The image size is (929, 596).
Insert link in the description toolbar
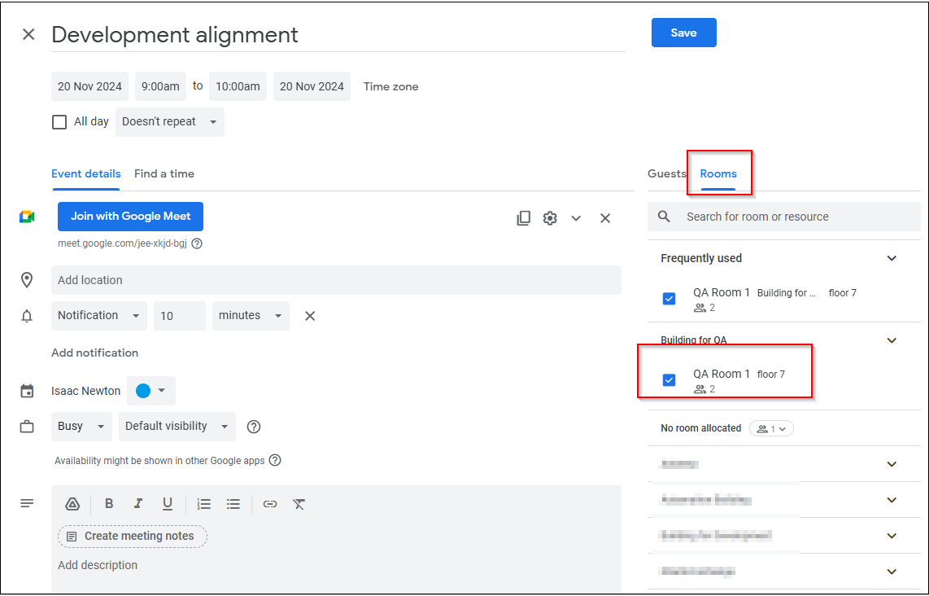(270, 504)
